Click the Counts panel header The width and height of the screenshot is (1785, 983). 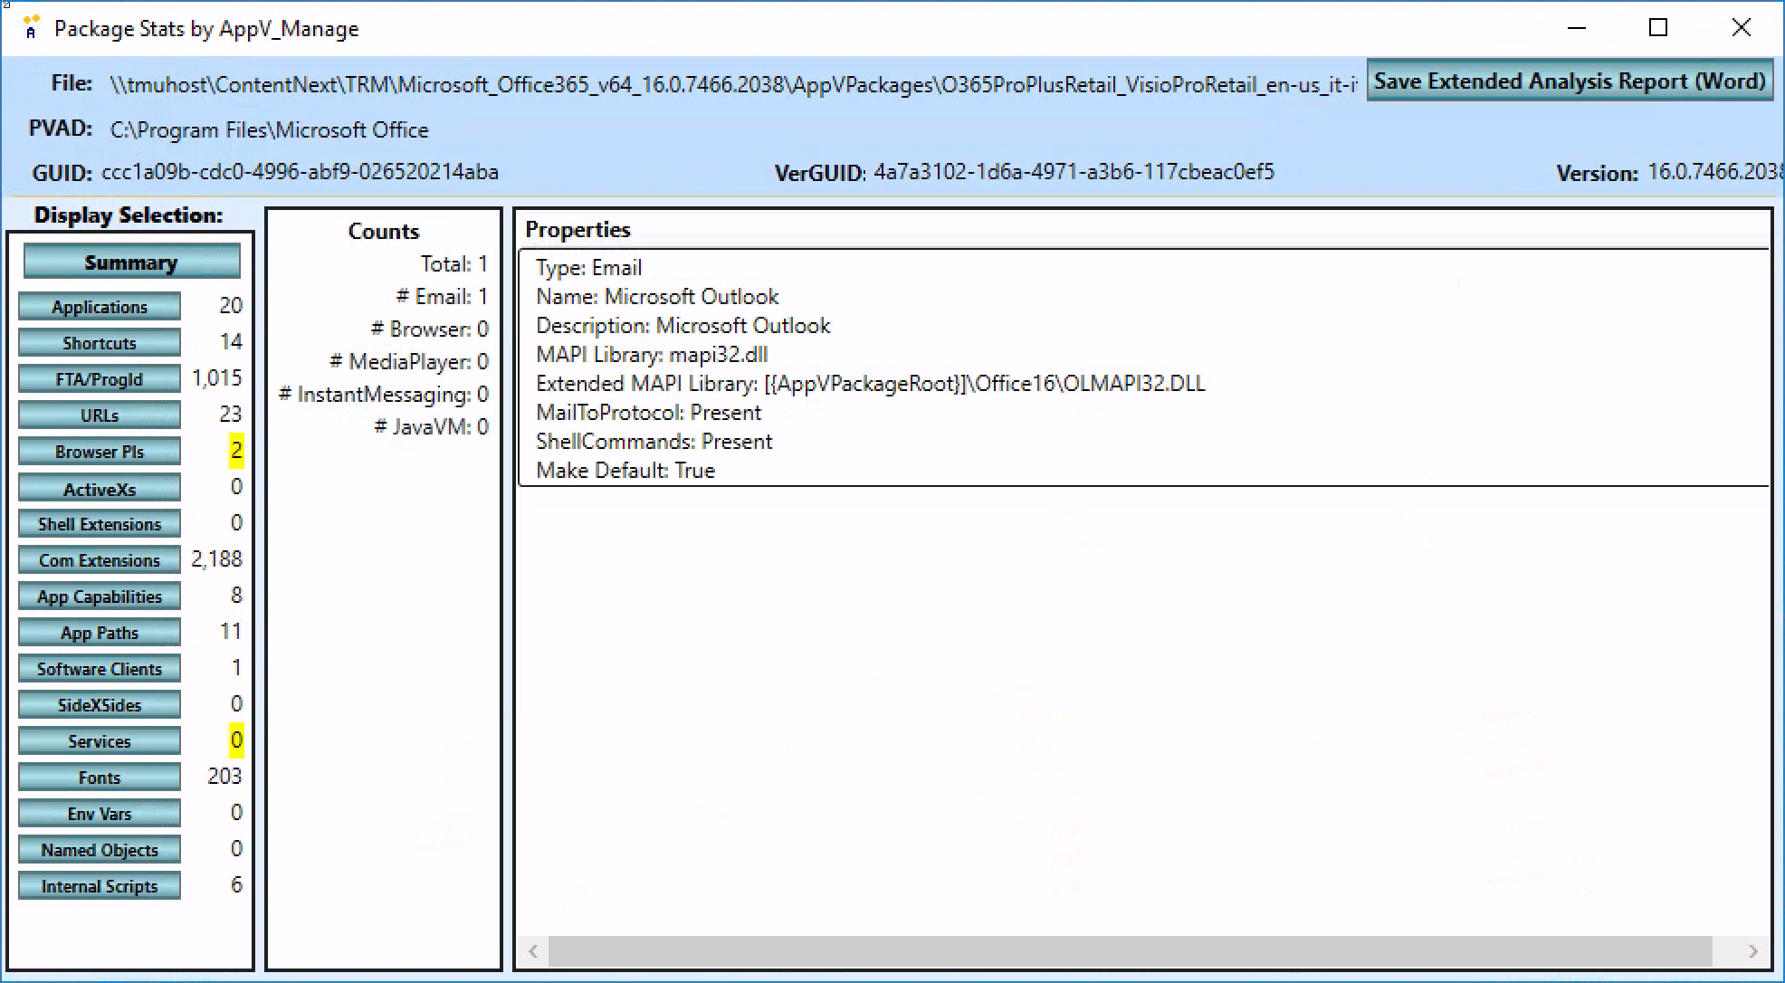(384, 232)
